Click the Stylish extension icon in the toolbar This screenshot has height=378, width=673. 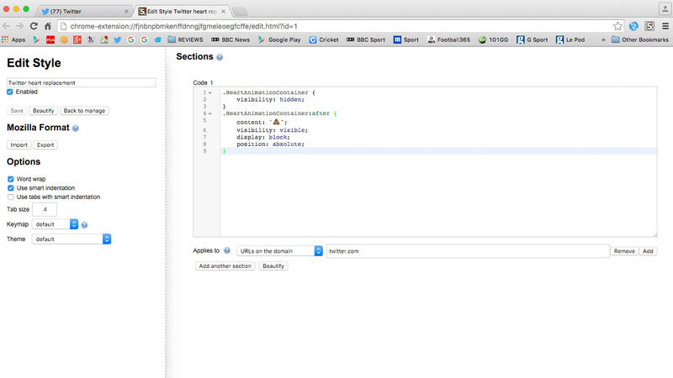(649, 26)
